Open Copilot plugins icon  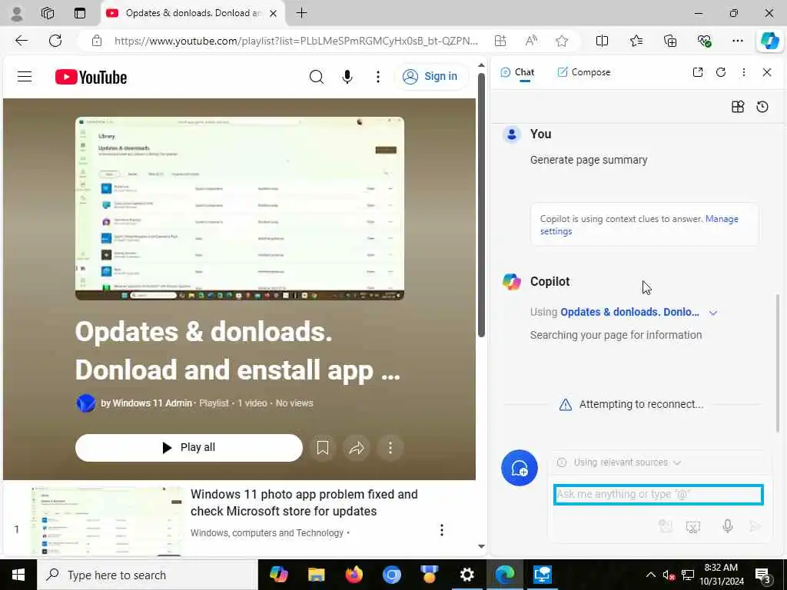click(738, 107)
